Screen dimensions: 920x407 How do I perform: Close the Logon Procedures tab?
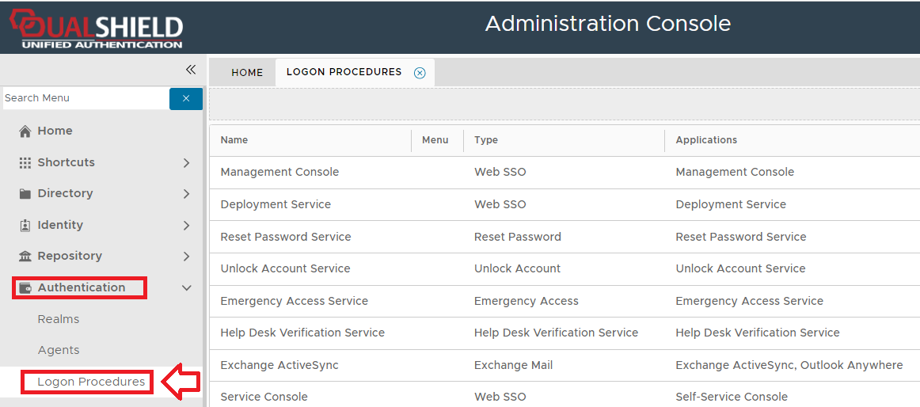(x=420, y=73)
